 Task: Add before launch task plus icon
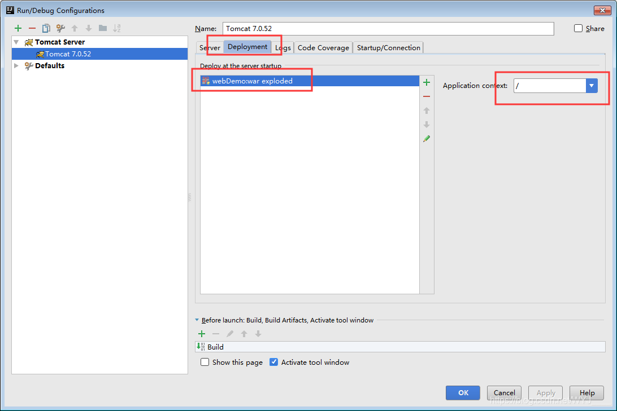[202, 334]
